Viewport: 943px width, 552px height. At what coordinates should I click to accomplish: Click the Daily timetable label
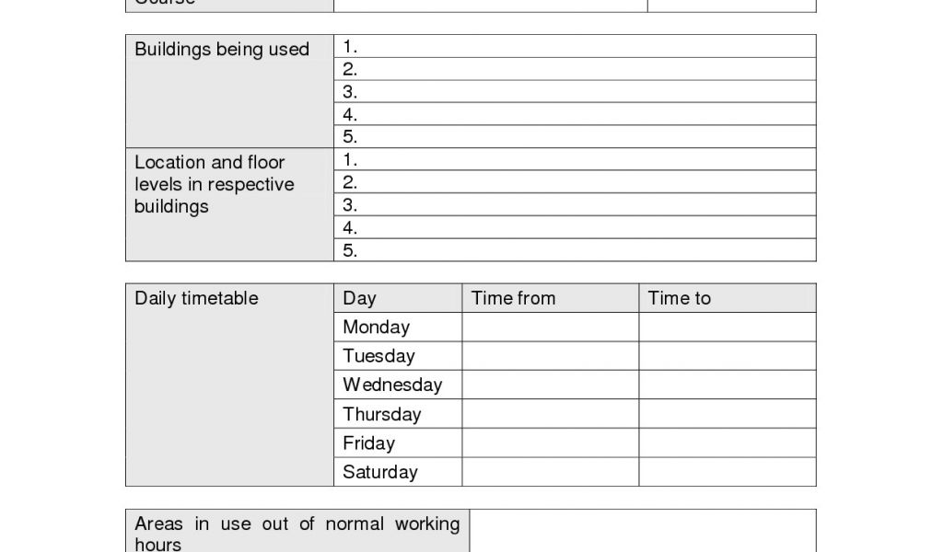tap(196, 298)
